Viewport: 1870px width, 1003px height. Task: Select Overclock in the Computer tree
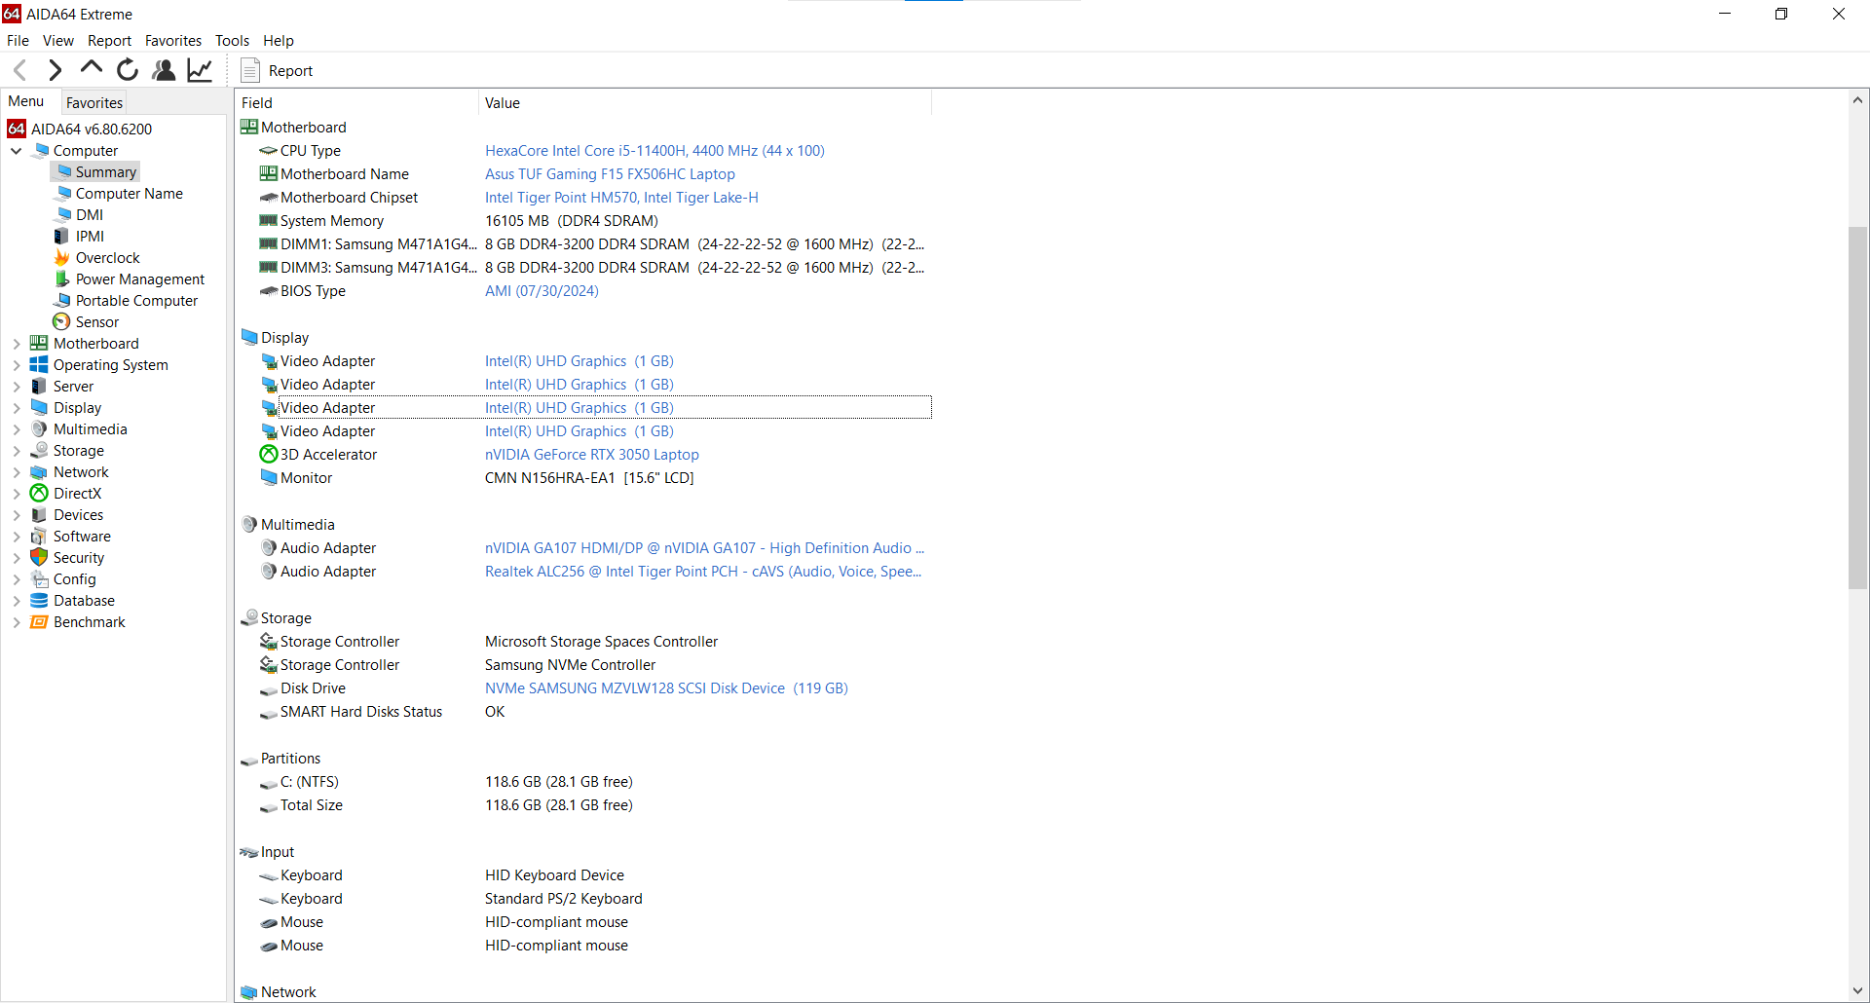click(107, 258)
